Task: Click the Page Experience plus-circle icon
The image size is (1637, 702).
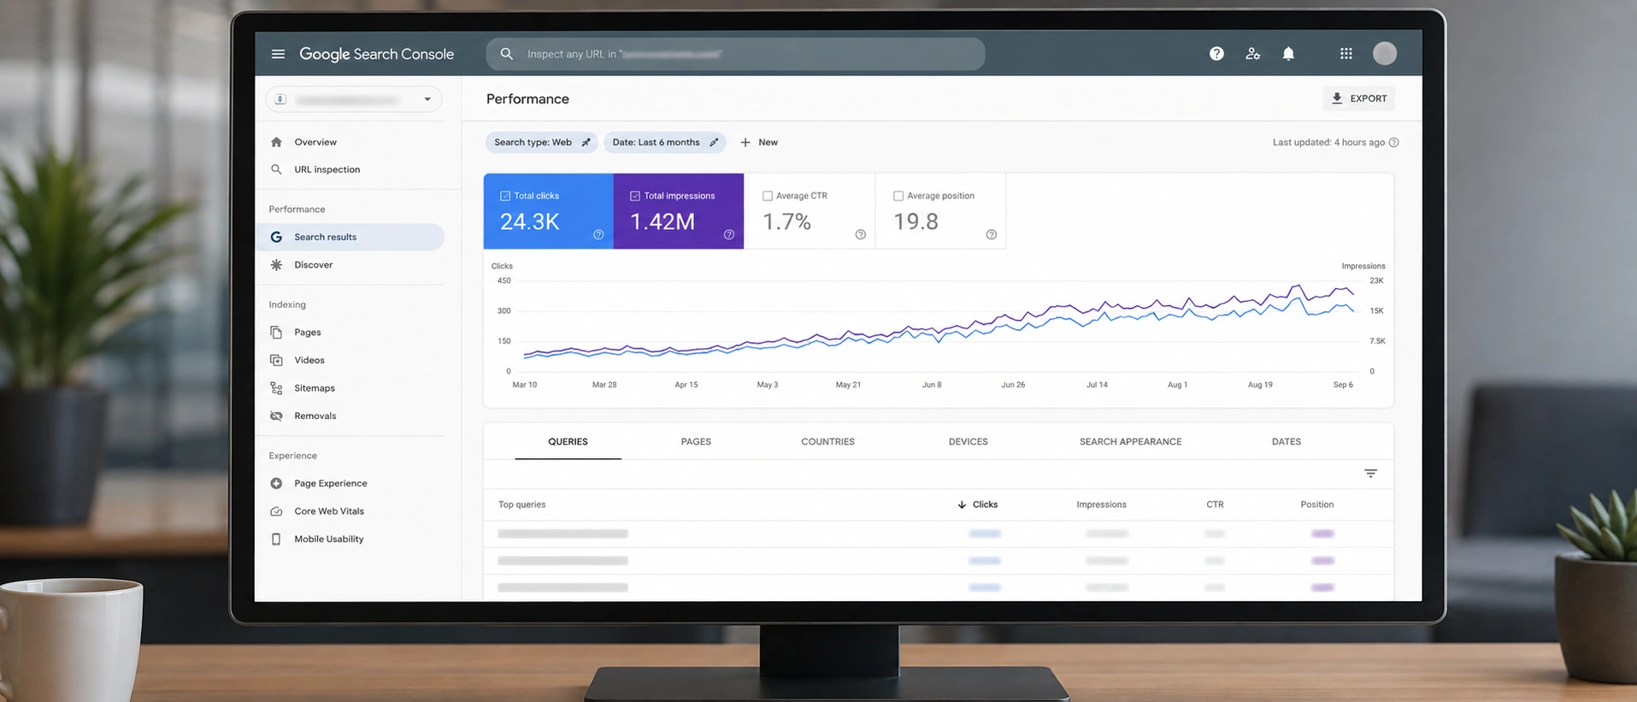Action: (276, 483)
